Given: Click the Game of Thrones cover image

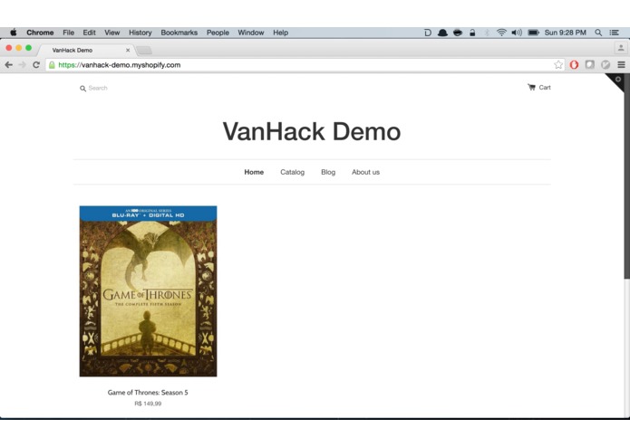Looking at the screenshot, I should tap(148, 291).
